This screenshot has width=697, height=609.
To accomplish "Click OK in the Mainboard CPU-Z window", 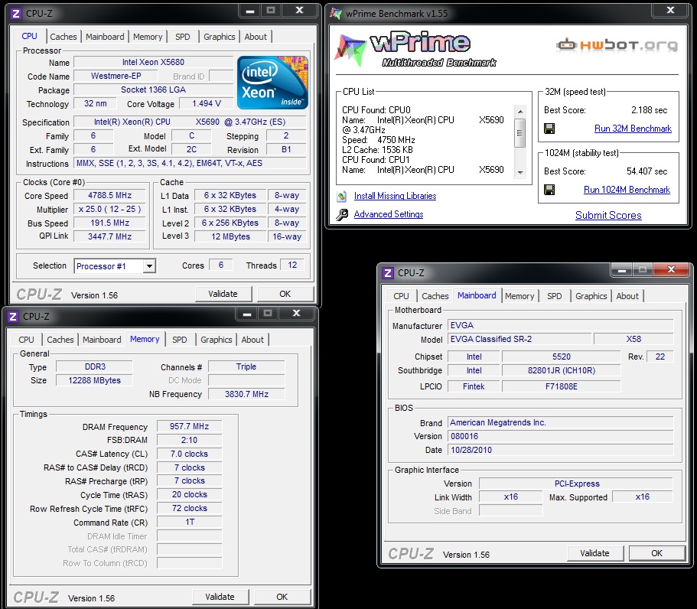I will click(656, 553).
